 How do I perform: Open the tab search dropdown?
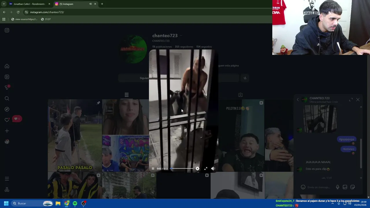coord(3,4)
